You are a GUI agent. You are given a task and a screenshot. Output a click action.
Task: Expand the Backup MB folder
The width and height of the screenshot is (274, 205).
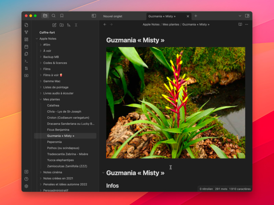pos(41,57)
